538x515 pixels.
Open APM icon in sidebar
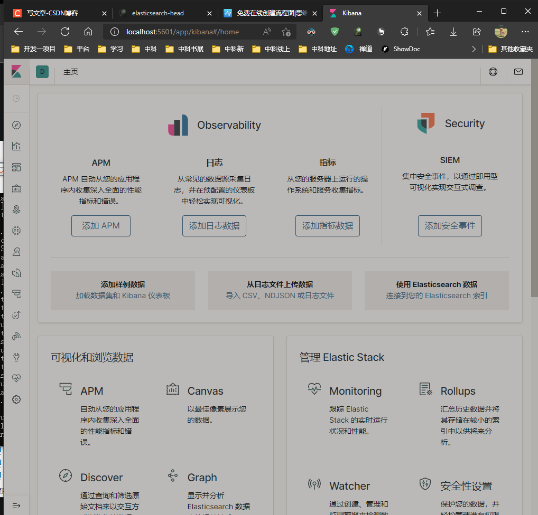[16, 294]
